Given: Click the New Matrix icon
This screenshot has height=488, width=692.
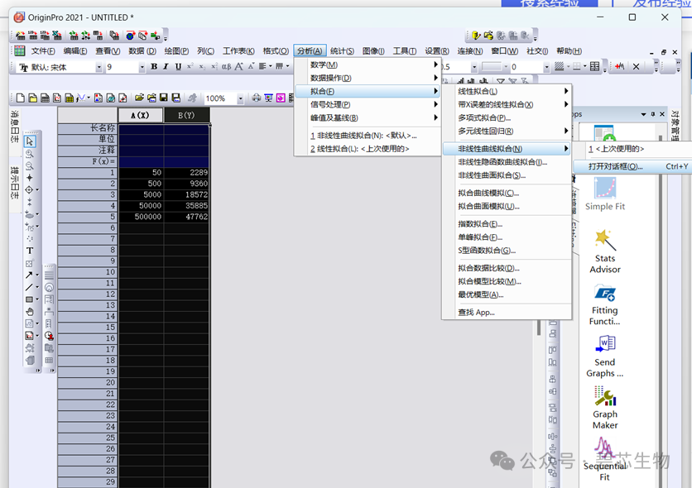Looking at the screenshot, I should click(x=70, y=98).
